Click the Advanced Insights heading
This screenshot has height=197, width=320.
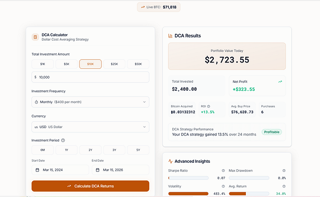(192, 161)
